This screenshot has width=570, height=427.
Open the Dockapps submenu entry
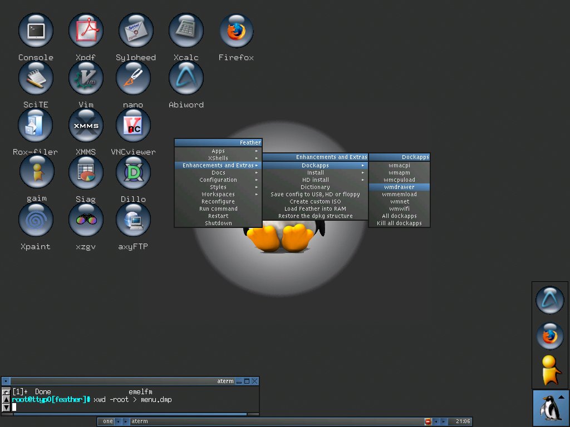(315, 165)
